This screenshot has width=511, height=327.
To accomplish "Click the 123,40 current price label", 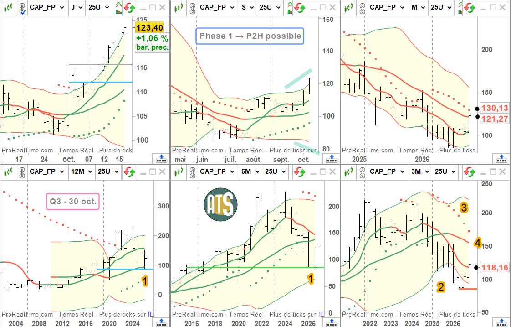I will tap(149, 28).
